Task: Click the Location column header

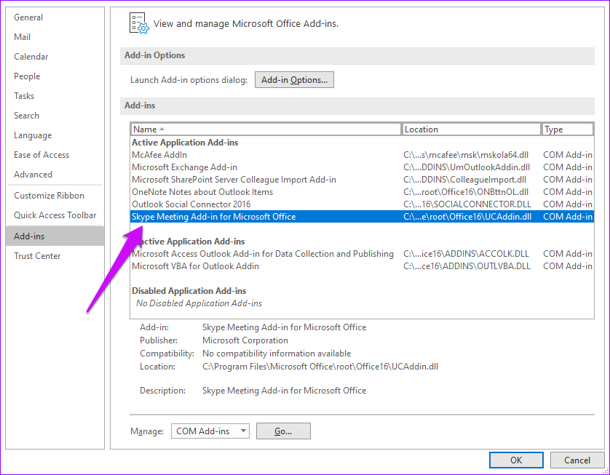Action: pos(471,129)
